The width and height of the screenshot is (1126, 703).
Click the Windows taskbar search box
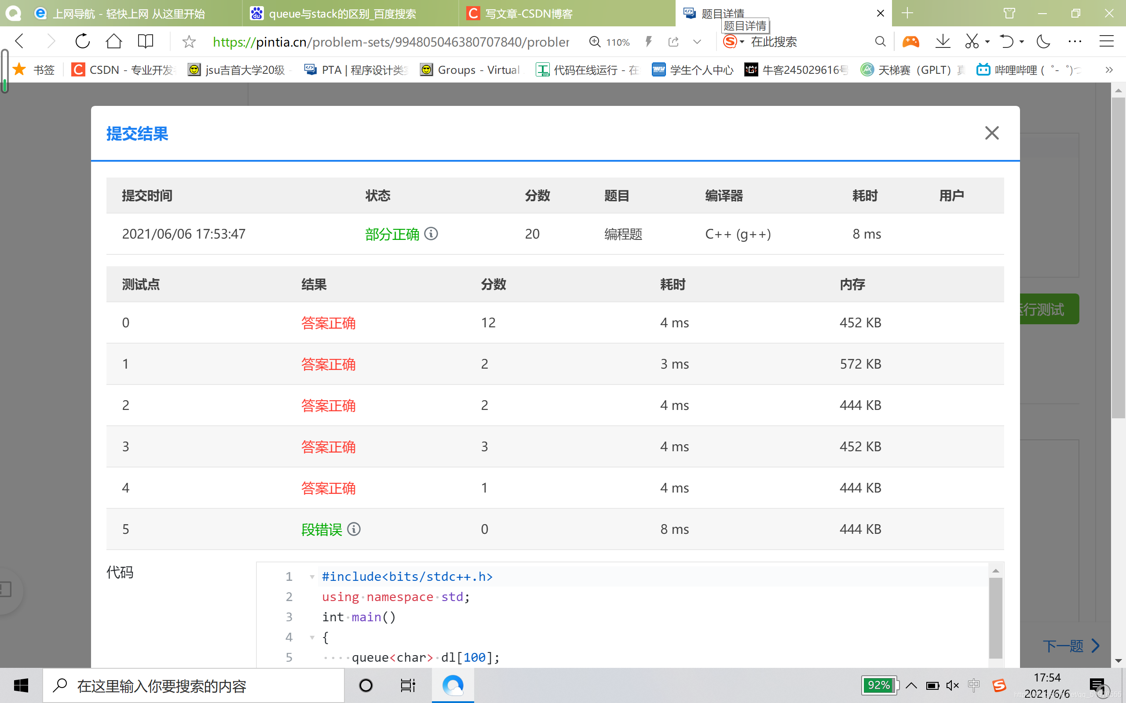coord(194,685)
